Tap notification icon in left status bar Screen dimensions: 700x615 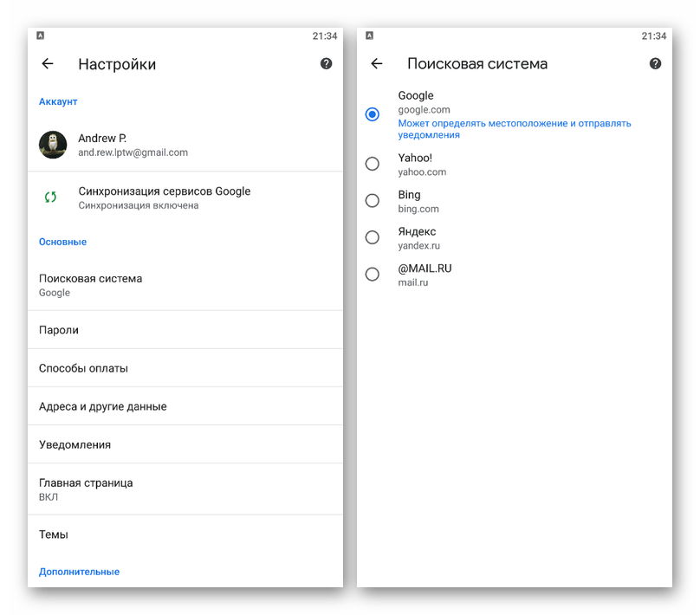coord(40,36)
